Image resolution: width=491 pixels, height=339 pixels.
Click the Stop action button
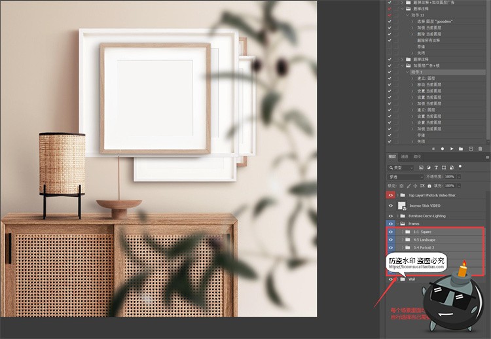coord(433,149)
